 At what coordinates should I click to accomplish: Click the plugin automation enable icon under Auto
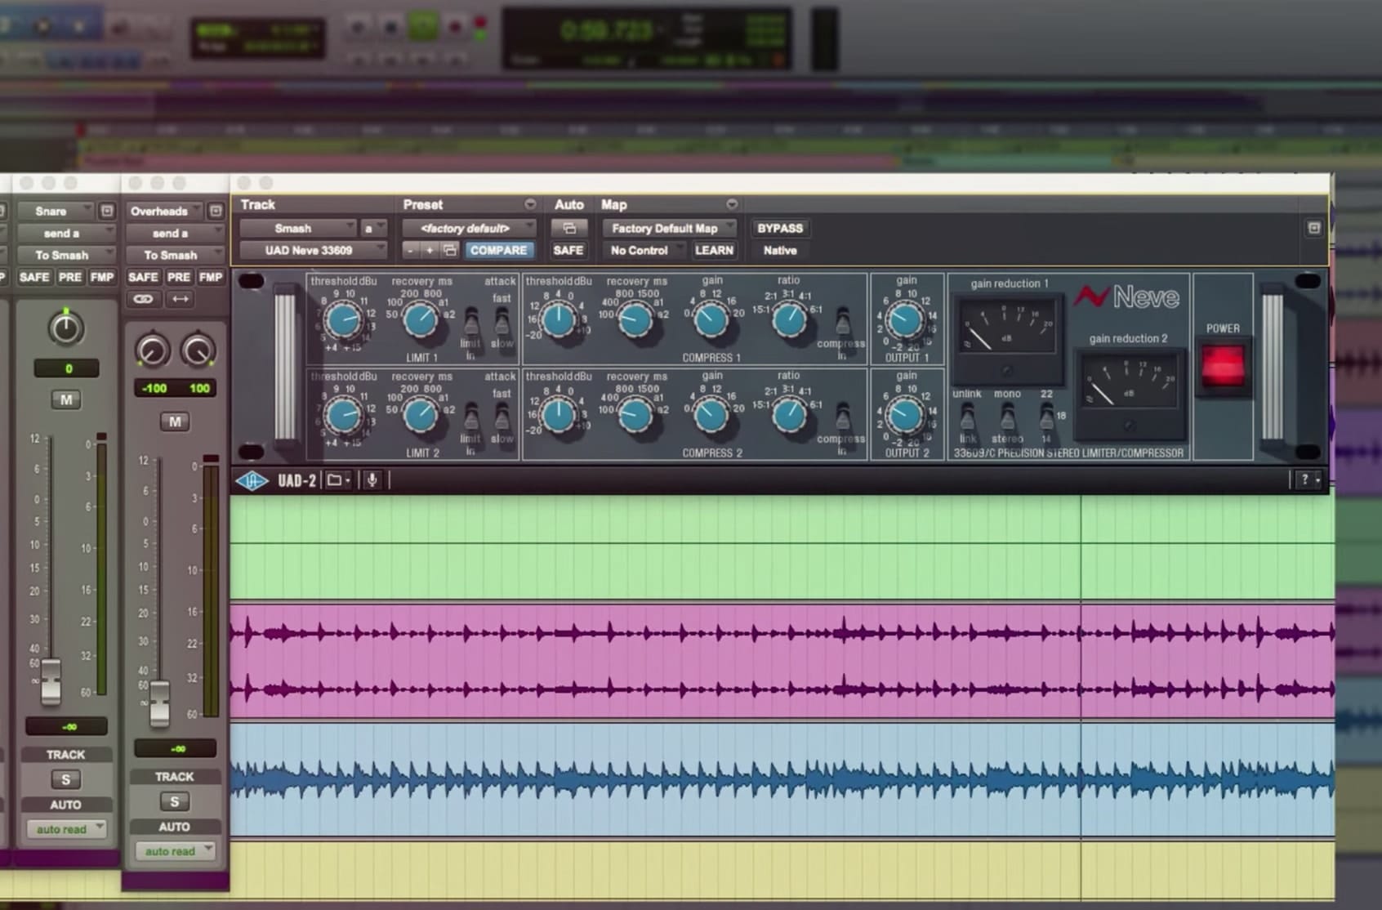[568, 228]
